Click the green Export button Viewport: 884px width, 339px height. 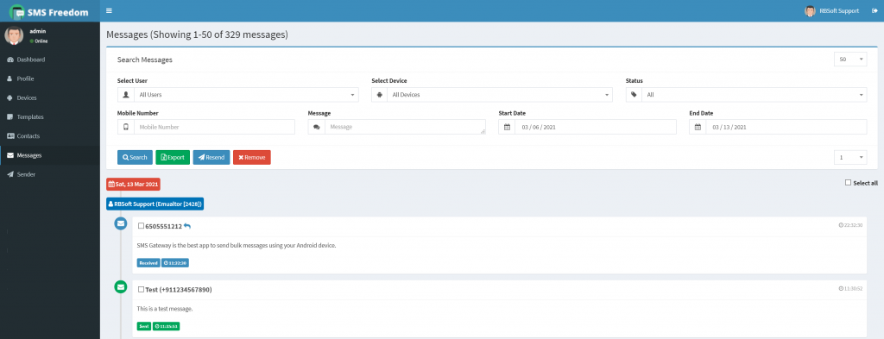coord(173,158)
